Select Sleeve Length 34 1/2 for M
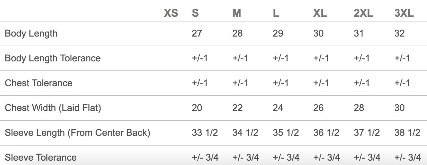The image size is (427, 165). 245,133
